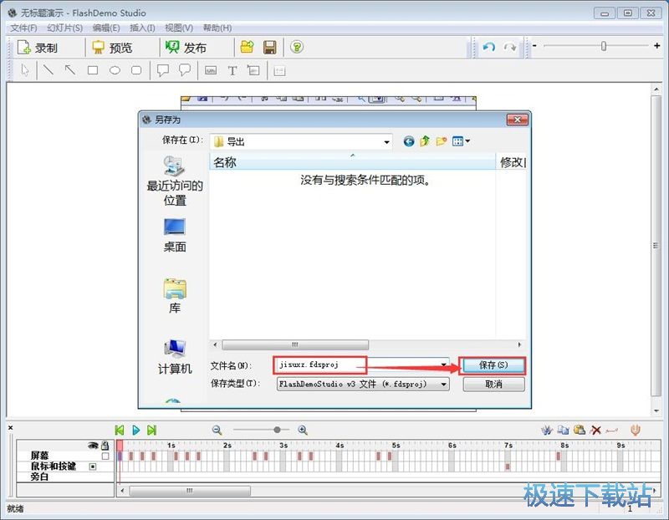Click the timeline copy frames icon
The height and width of the screenshot is (520, 669).
coord(563,430)
